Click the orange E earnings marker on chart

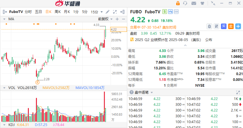(x=37, y=82)
